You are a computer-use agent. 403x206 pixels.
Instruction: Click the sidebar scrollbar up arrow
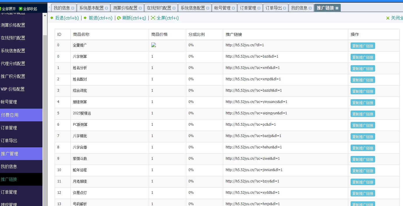tap(45, 15)
